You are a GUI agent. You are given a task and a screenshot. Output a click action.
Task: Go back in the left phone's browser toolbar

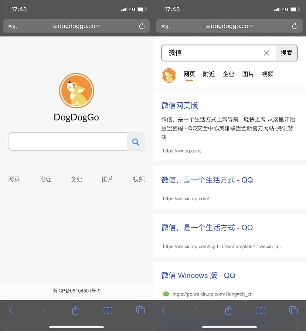11,310
